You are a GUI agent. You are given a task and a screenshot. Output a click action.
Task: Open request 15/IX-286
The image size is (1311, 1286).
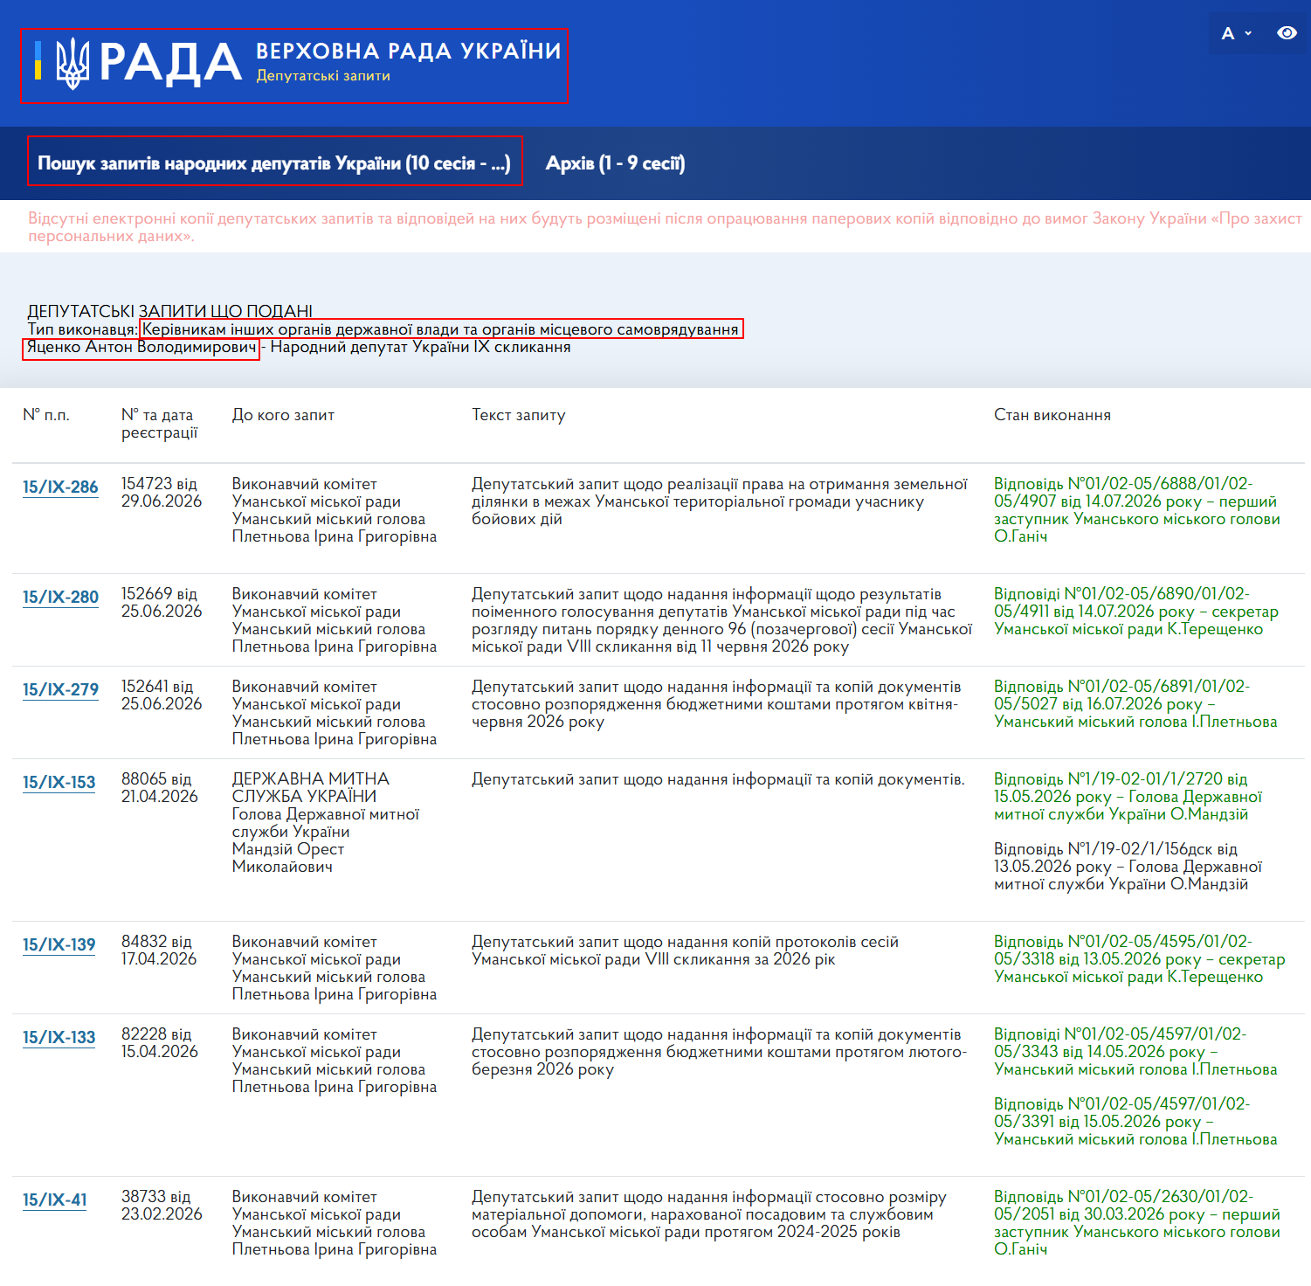tap(60, 487)
